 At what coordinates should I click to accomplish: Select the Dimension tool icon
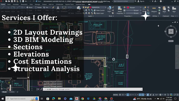coord(64,8)
